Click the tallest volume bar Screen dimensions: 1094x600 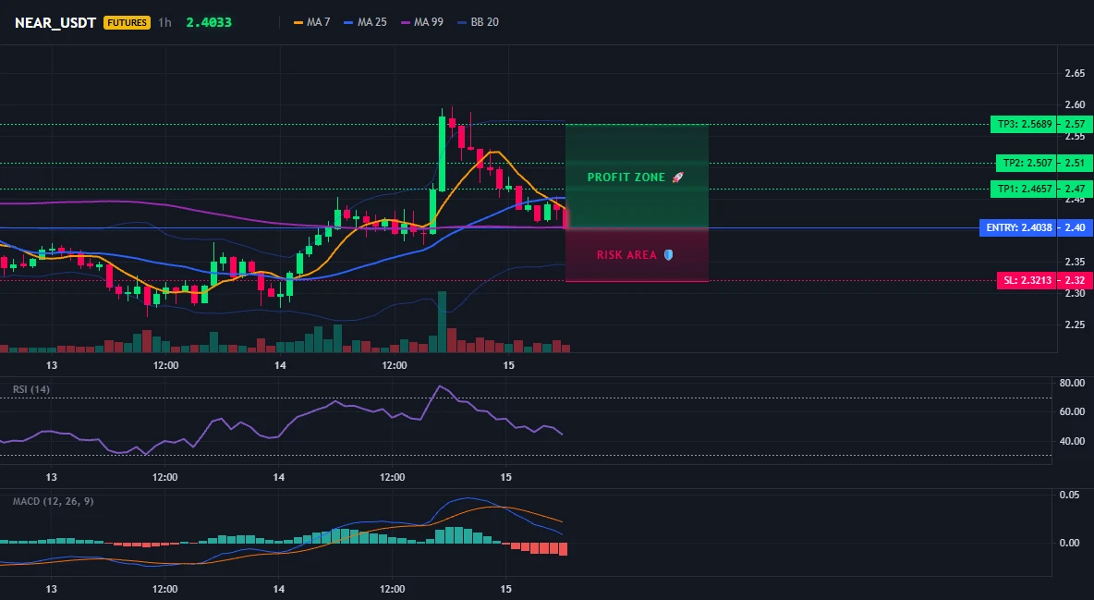point(442,322)
